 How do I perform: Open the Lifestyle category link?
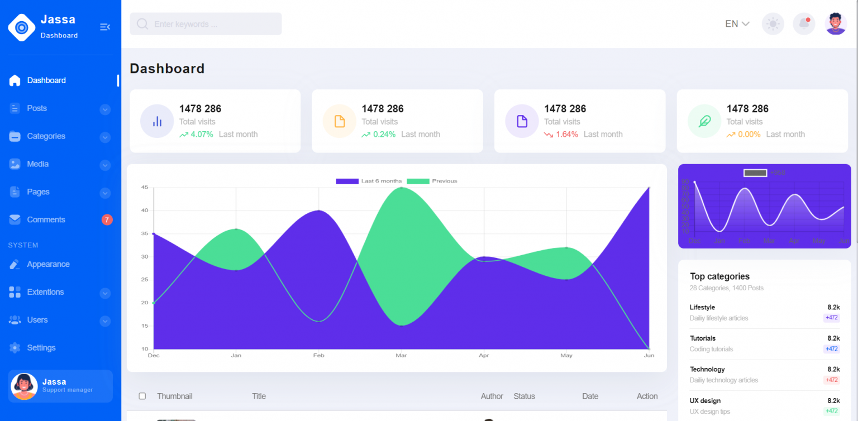coord(702,307)
